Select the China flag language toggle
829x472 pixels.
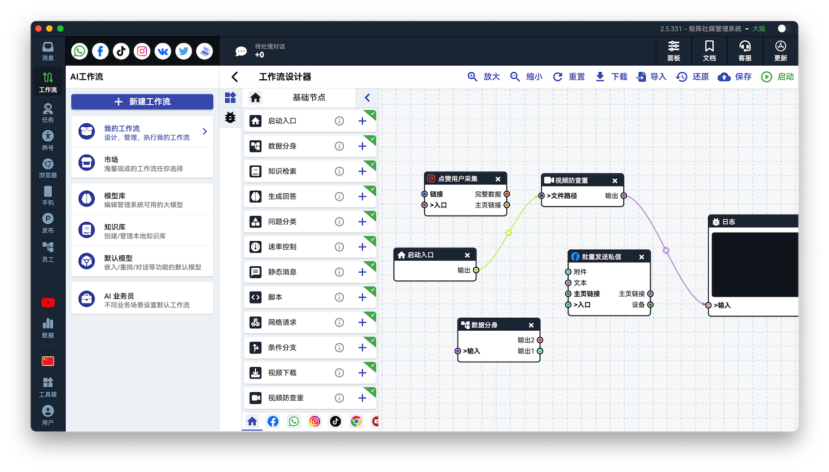point(48,361)
